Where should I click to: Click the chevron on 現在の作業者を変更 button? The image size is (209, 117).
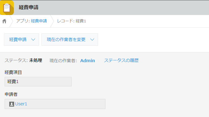(92, 40)
